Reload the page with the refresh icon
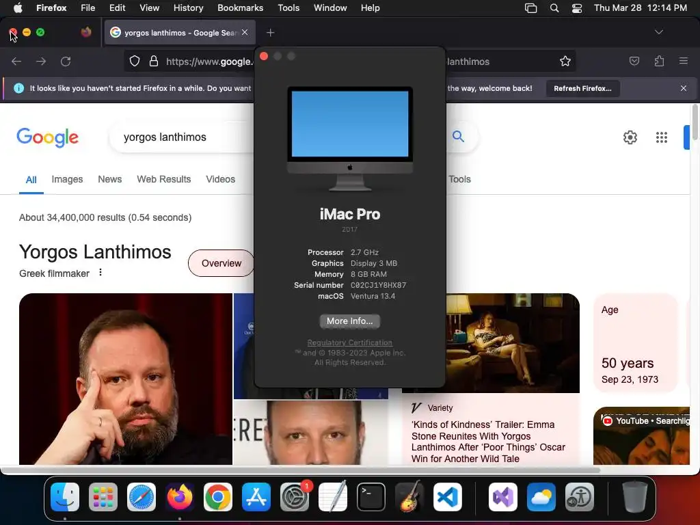Image resolution: width=700 pixels, height=525 pixels. 66,61
